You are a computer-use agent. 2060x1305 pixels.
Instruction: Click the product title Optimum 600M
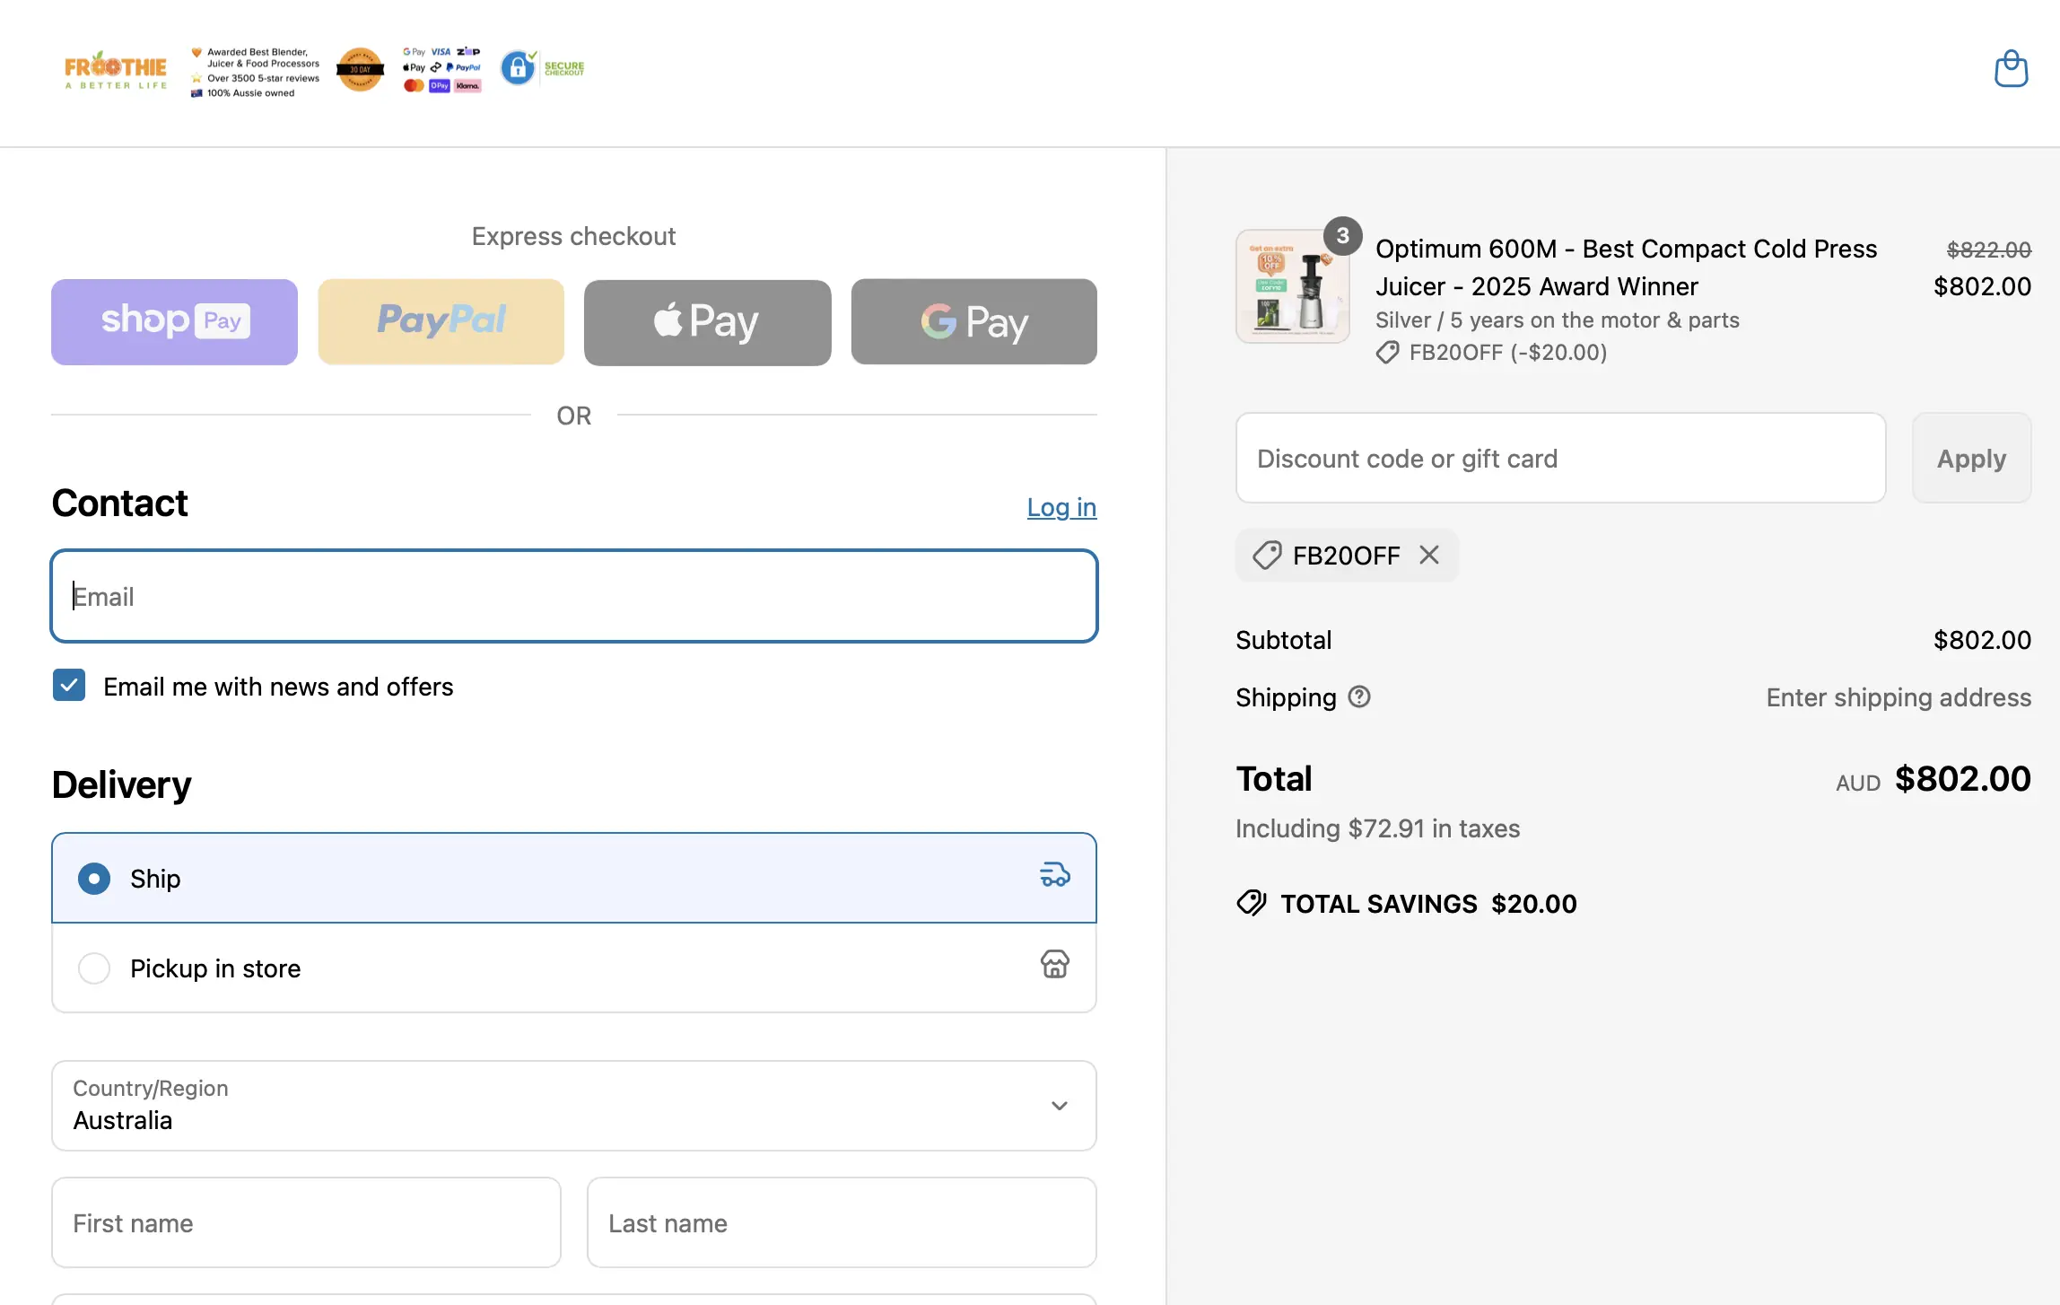1626,267
